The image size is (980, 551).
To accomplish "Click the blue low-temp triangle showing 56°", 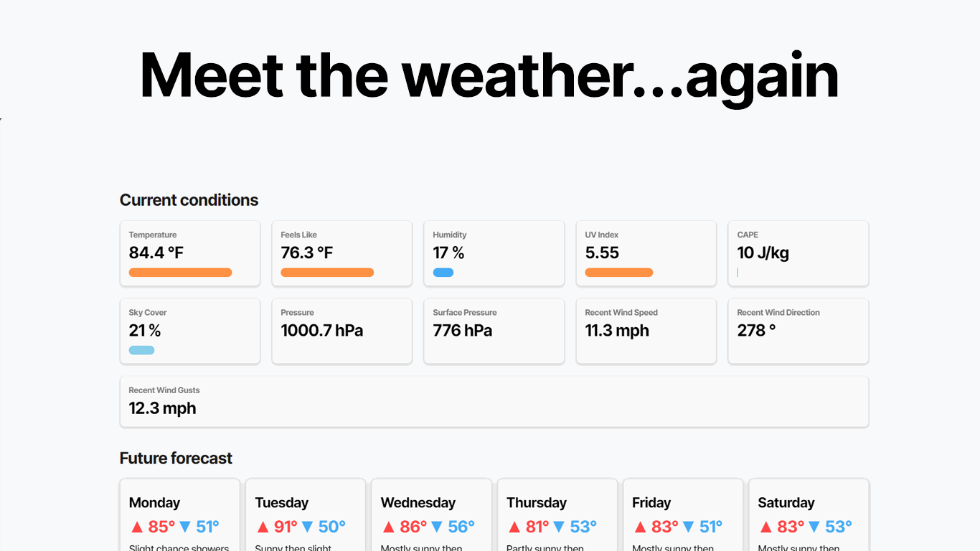I will coord(438,526).
